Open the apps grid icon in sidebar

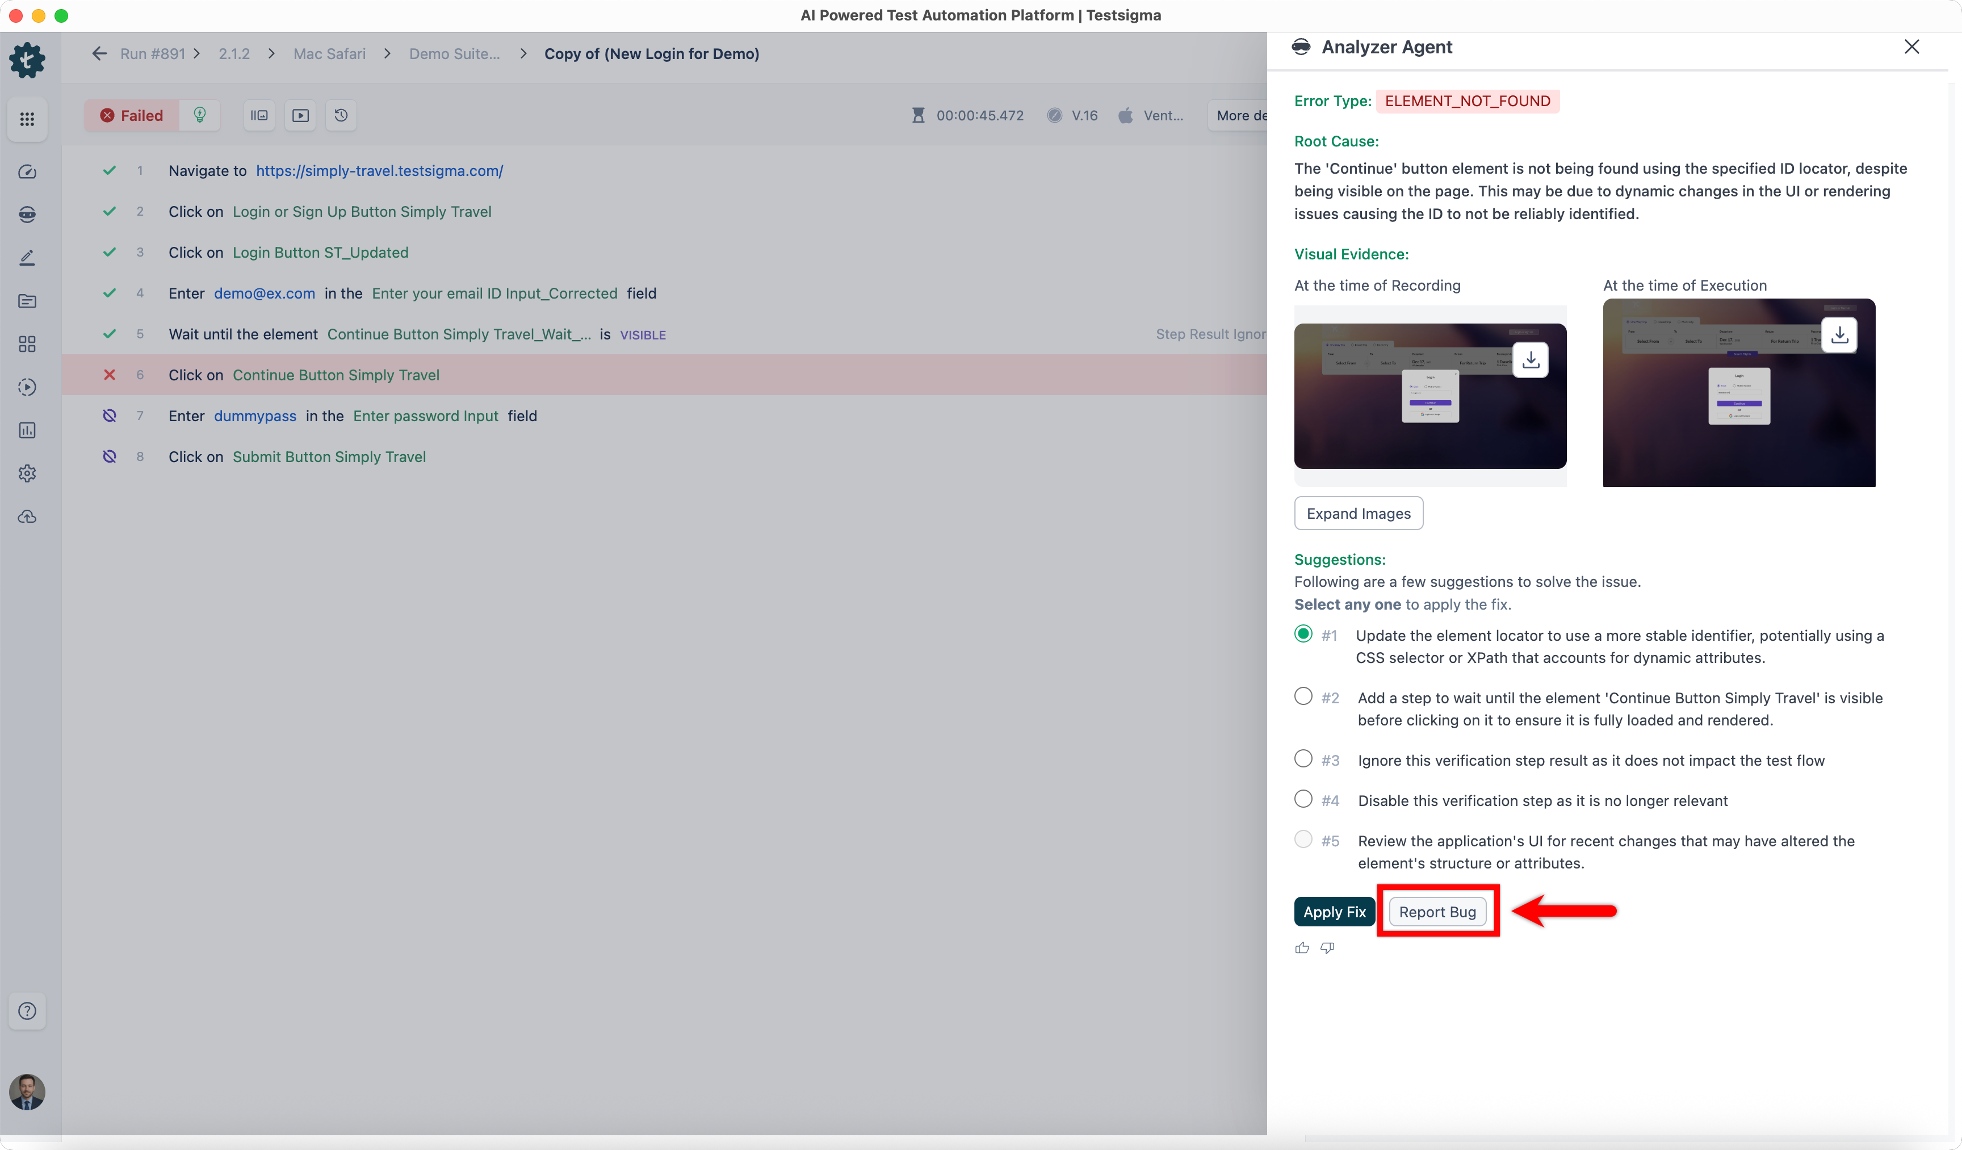point(27,119)
